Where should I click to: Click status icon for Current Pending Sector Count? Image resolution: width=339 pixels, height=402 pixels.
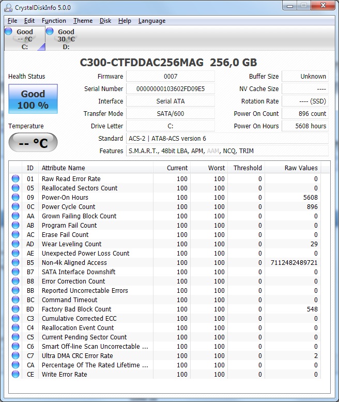(16, 337)
